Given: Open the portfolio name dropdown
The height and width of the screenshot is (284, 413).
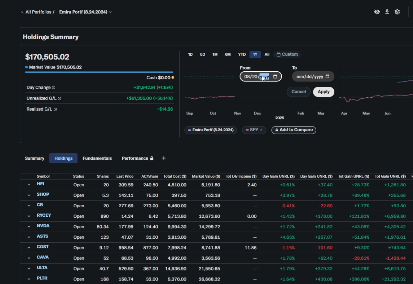Looking at the screenshot, I should coord(110,12).
